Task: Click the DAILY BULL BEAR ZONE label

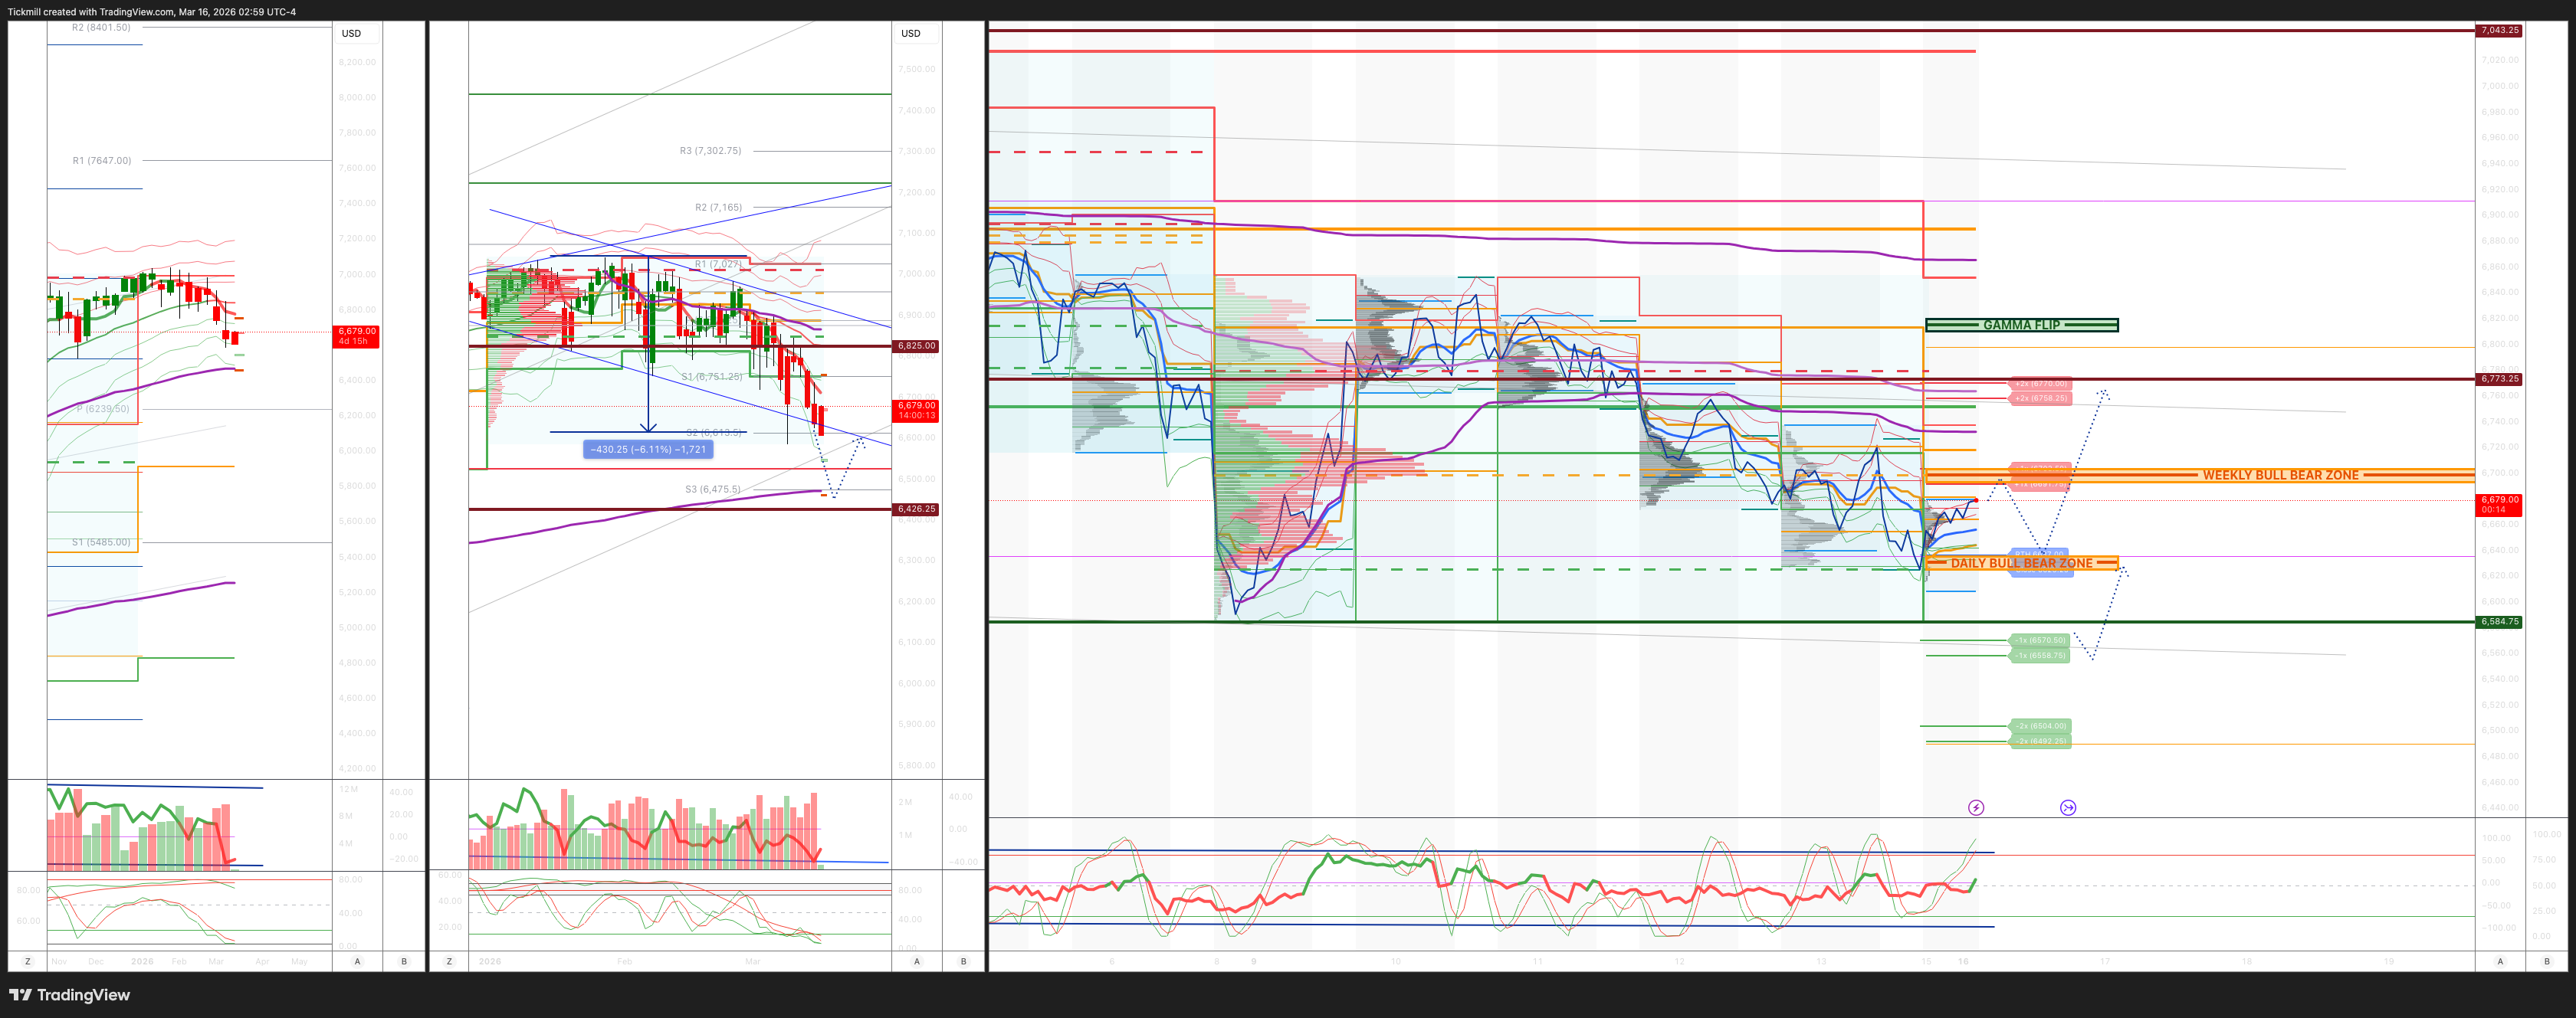Action: 2021,564
